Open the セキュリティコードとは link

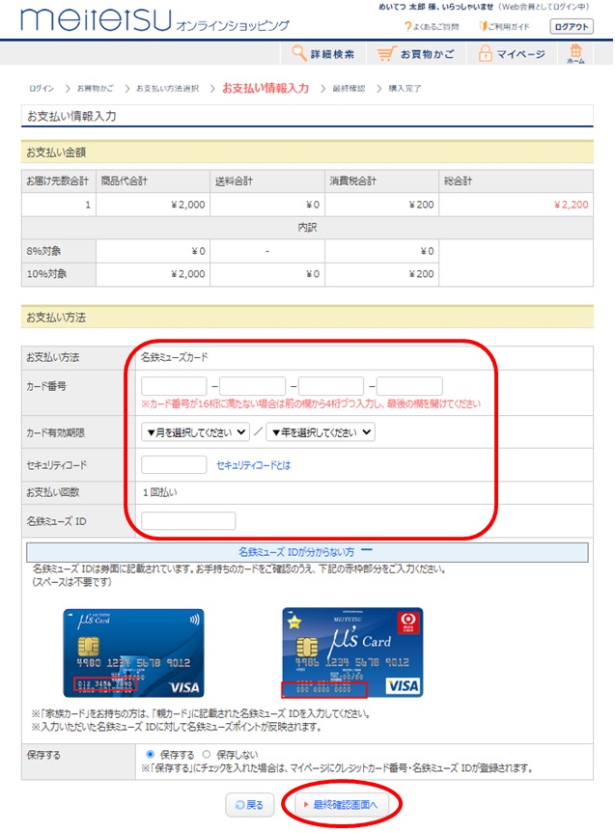coord(253,465)
